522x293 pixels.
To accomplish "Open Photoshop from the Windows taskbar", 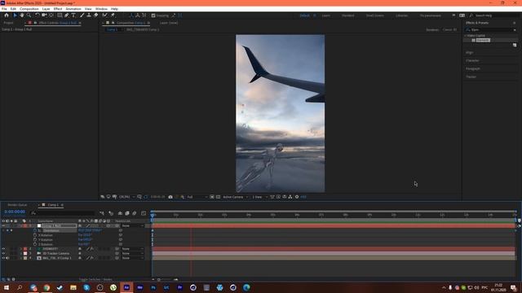I will coord(153,287).
